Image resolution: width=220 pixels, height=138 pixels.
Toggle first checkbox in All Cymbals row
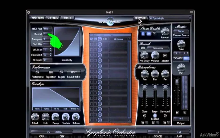tap(92, 39)
